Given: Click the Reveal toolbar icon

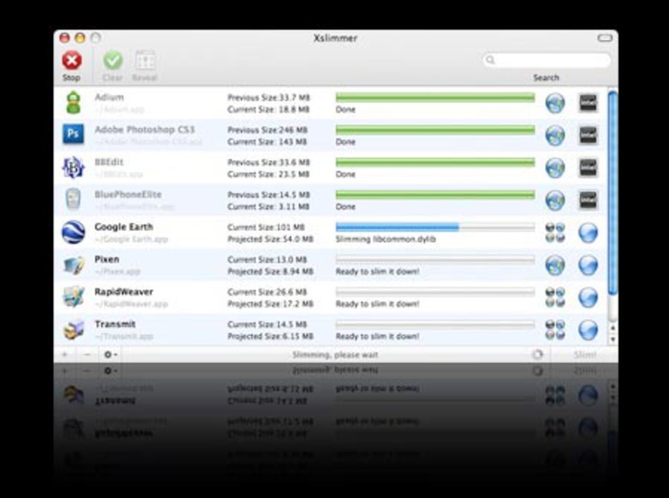Looking at the screenshot, I should click(x=145, y=61).
